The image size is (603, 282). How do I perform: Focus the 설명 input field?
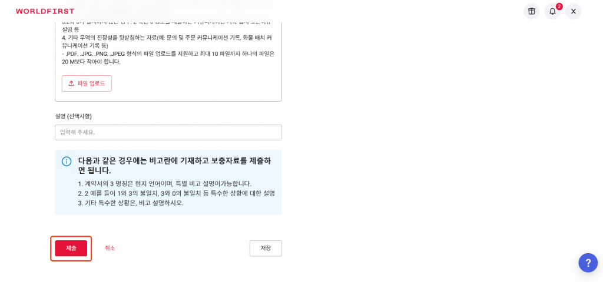click(168, 132)
